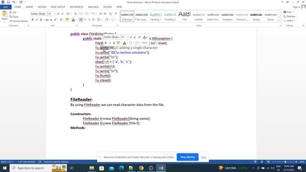306x172 pixels.
Task: Sign in to Office account
Action: [296, 7]
